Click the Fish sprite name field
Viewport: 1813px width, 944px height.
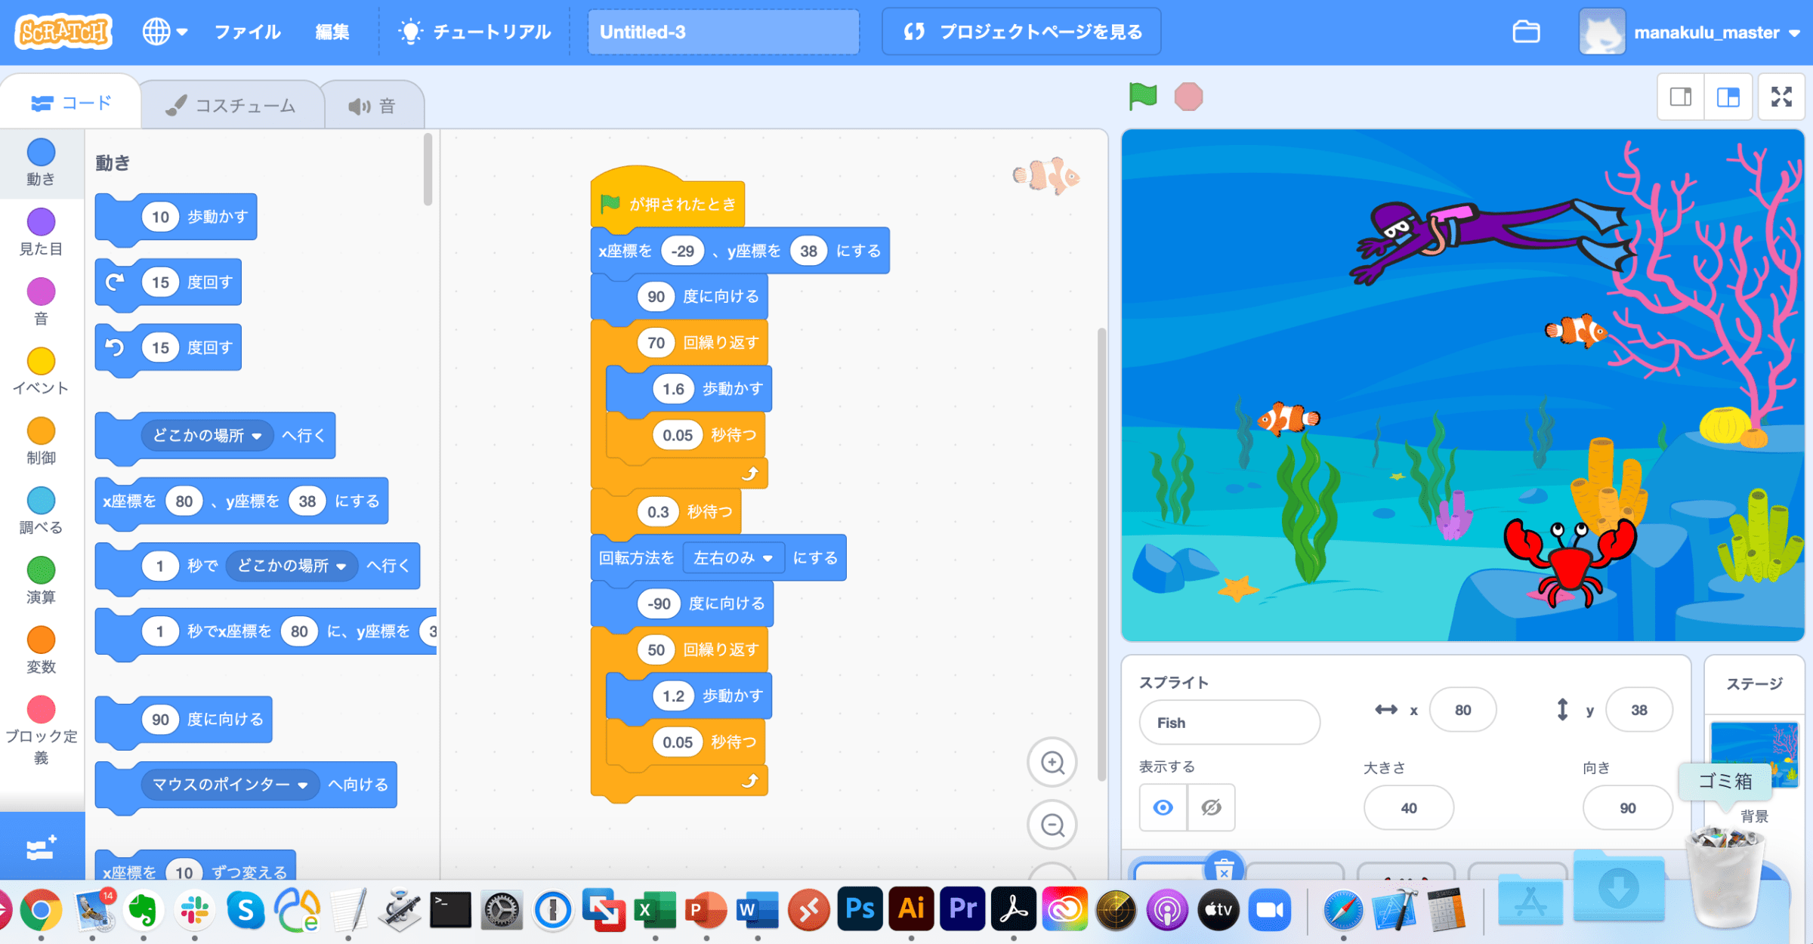1229,723
